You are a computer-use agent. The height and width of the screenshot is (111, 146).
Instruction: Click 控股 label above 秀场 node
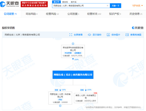[82, 90]
